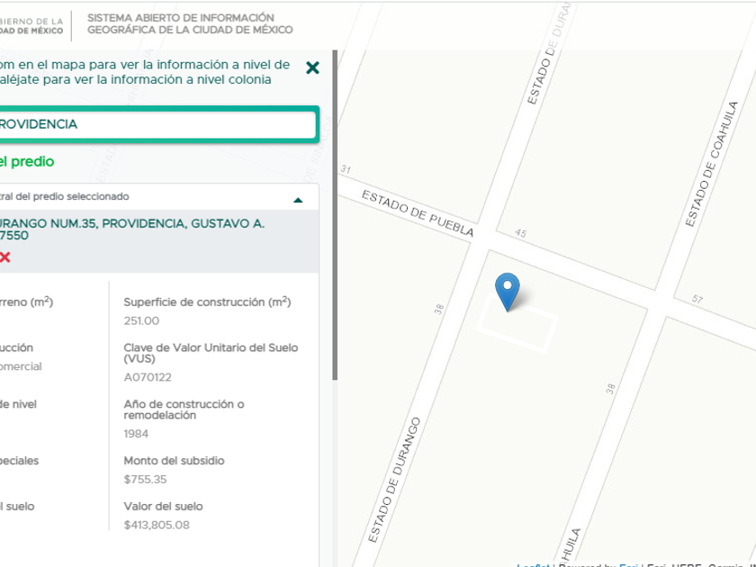The height and width of the screenshot is (567, 756).
Task: Click the number 45 map label
Action: click(x=521, y=233)
